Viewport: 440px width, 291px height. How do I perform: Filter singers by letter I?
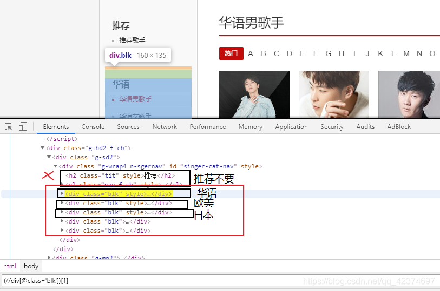point(354,53)
